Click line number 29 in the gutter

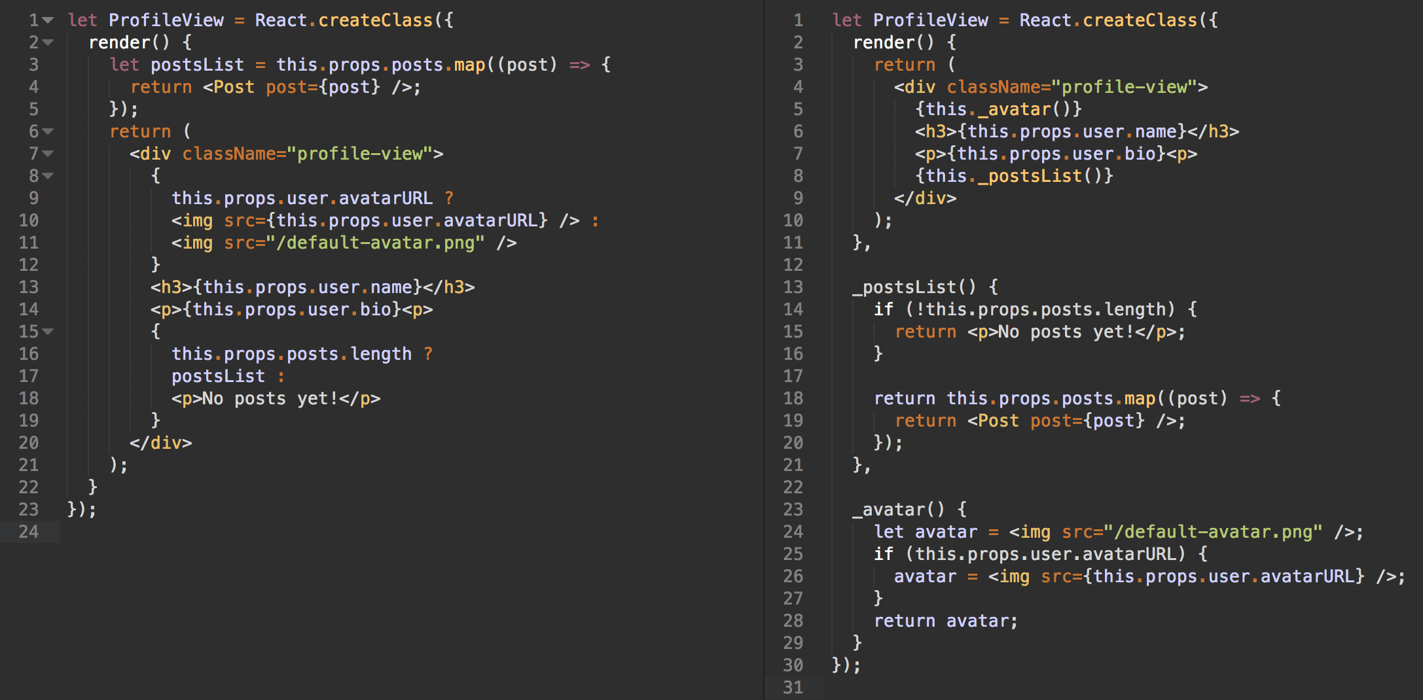click(793, 642)
